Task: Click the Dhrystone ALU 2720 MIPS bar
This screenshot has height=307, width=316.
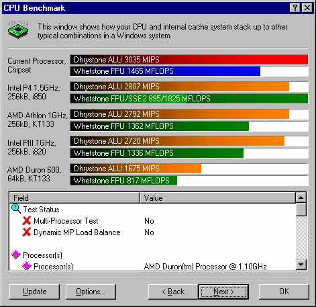Action: pos(177,141)
